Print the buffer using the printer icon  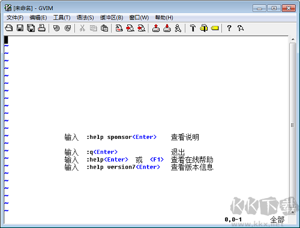click(x=41, y=28)
